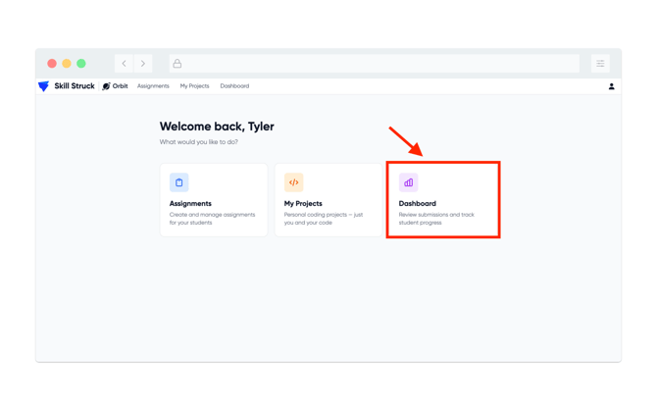Viewport: 657px width, 410px height.
Task: Click the Orbit planet icon
Action: [x=107, y=86]
